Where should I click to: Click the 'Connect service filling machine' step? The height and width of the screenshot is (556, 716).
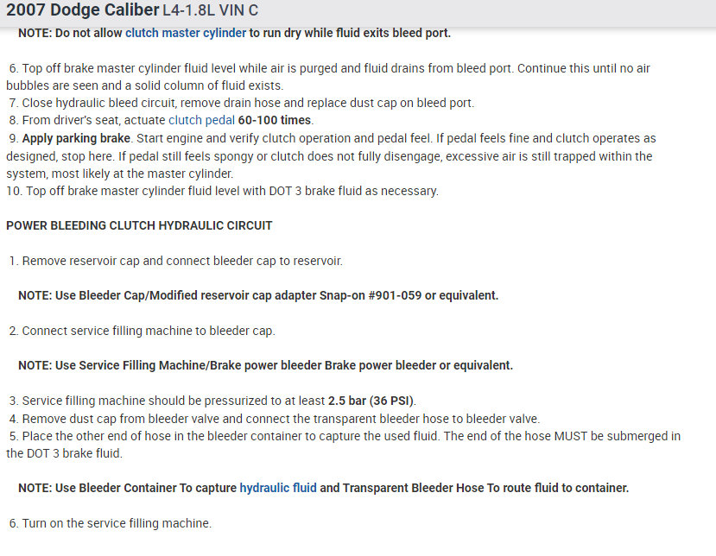tap(148, 331)
